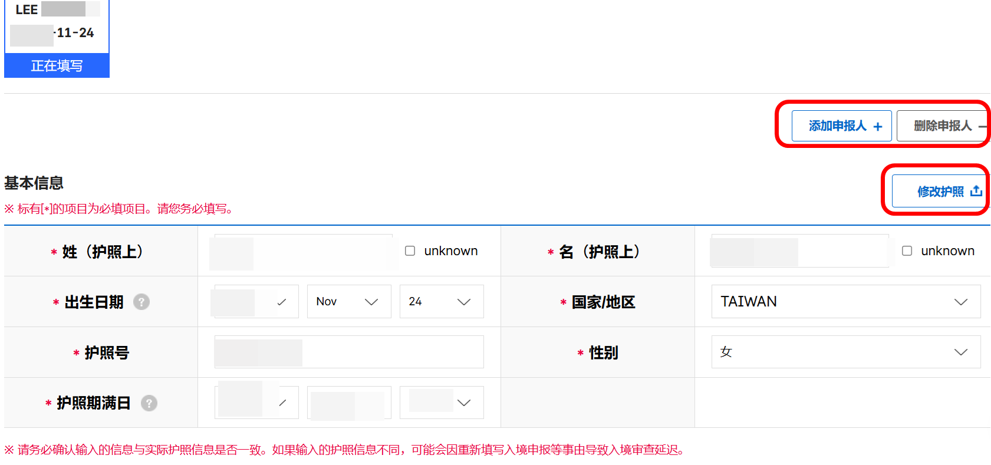Viewport: 991px width, 465px height.
Task: Click the 删除申报人 button
Action: point(942,126)
